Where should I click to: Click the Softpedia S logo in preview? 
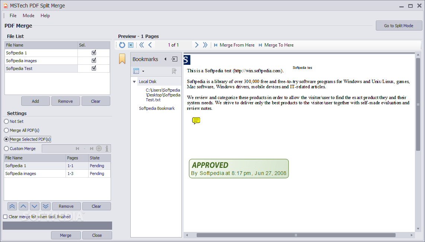point(187,60)
